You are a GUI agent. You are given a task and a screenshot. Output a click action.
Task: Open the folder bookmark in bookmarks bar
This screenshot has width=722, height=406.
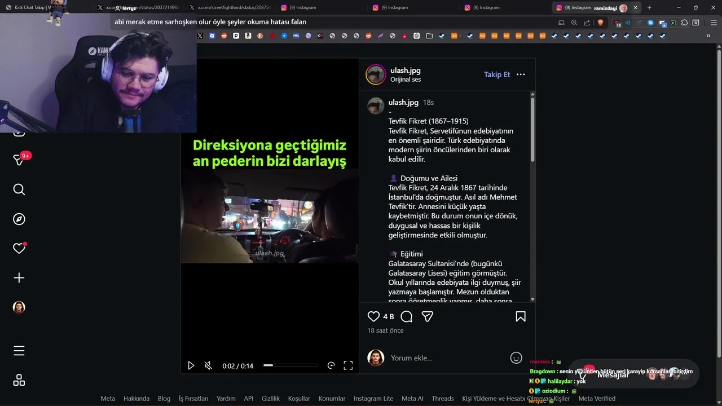click(x=429, y=36)
